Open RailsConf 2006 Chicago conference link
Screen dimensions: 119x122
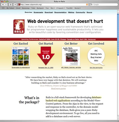(x=53, y=39)
